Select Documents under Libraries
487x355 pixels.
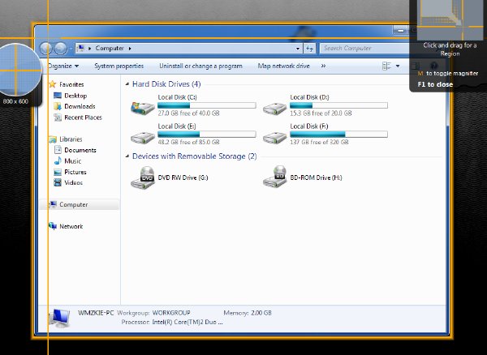pyautogui.click(x=80, y=150)
